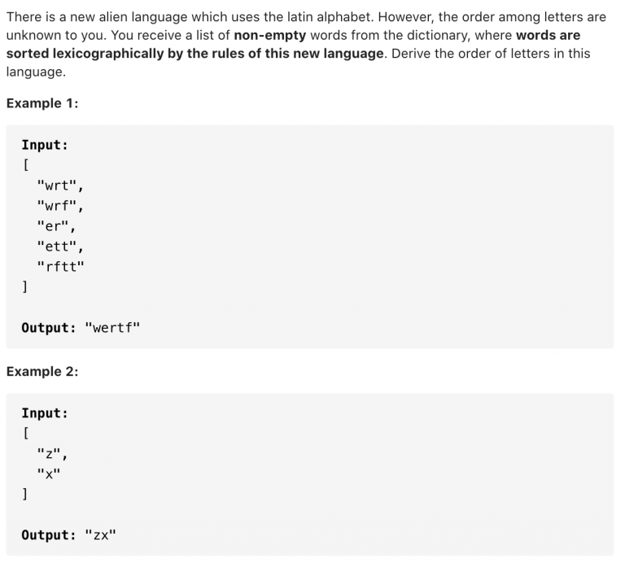Click the "x" entry in second input
This screenshot has height=567, width=625.
pos(49,473)
